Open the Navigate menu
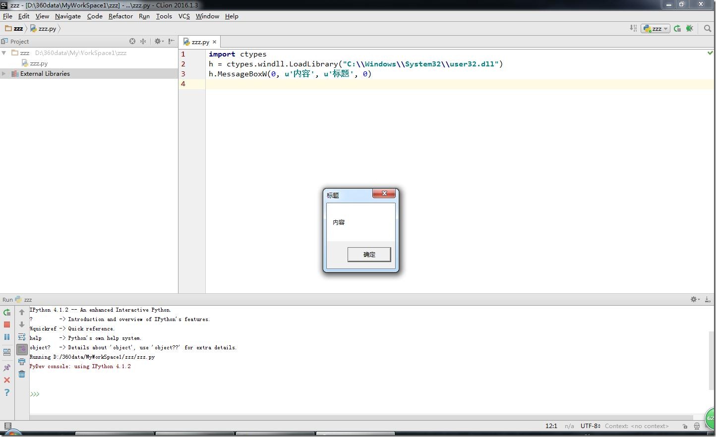The width and height of the screenshot is (716, 437). tap(68, 16)
